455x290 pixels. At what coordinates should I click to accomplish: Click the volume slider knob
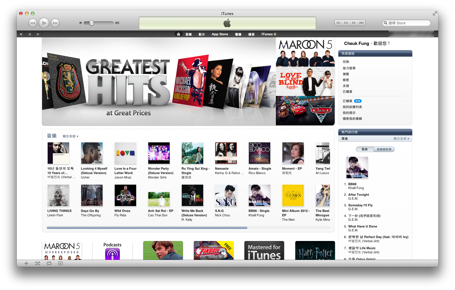tap(91, 23)
